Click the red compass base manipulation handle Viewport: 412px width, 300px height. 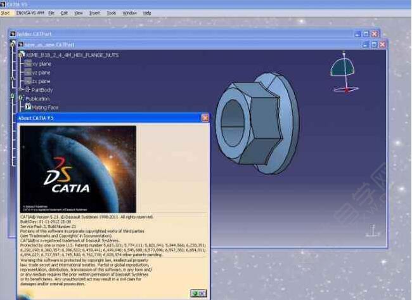click(x=346, y=90)
